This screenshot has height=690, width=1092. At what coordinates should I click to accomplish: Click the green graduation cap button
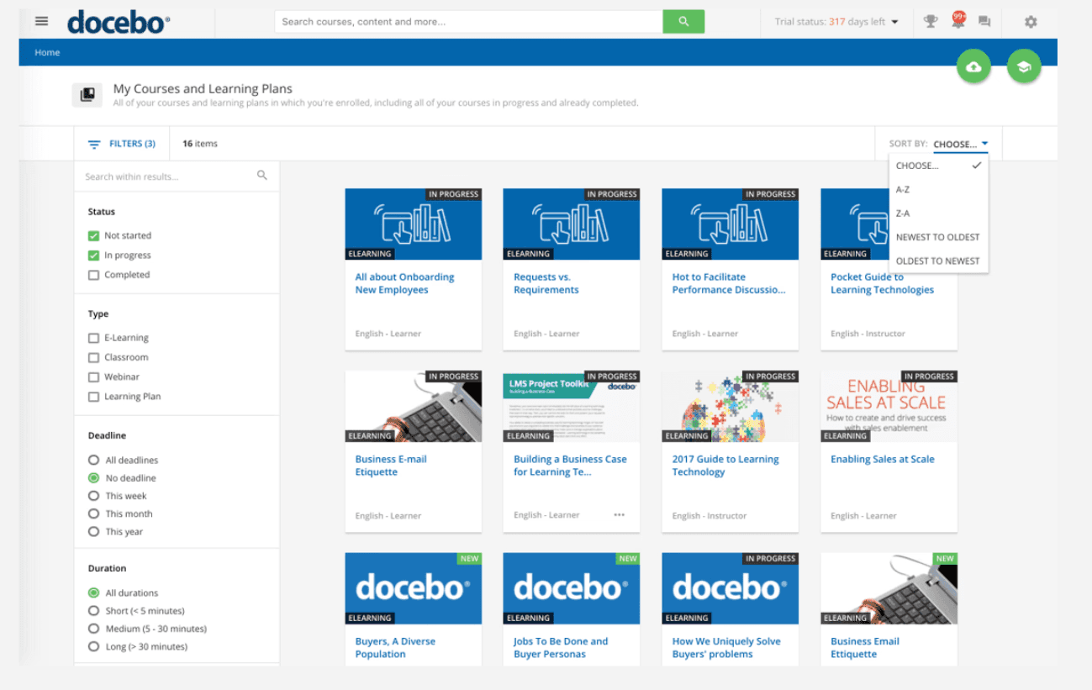pyautogui.click(x=1024, y=67)
